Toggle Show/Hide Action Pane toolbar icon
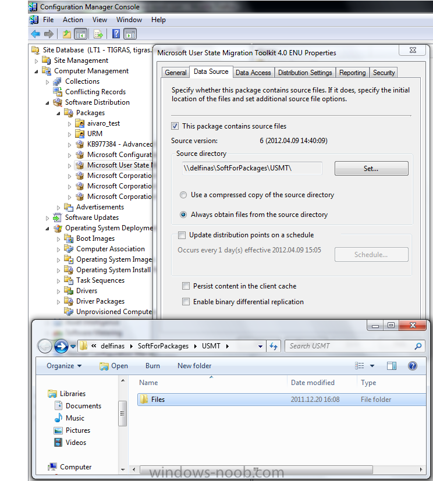Screen dimensions: 433x481 click(130, 34)
